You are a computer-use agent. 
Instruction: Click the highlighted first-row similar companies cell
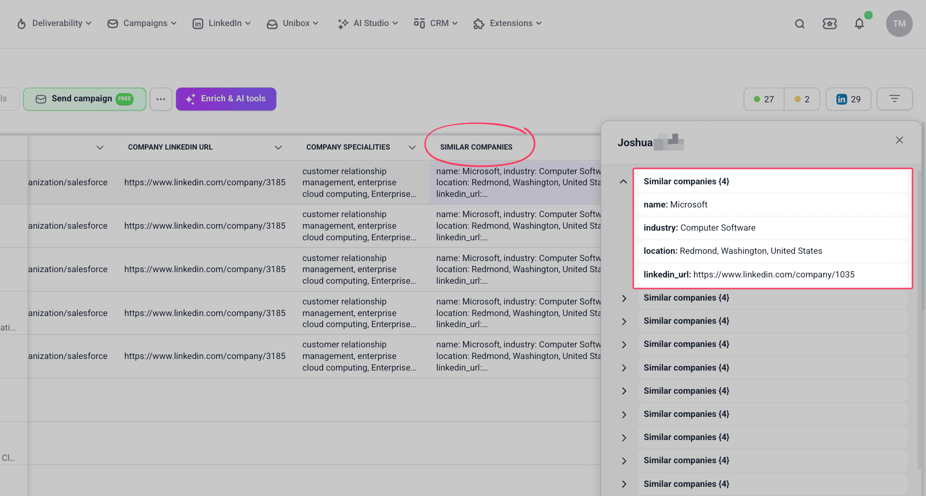click(x=515, y=182)
